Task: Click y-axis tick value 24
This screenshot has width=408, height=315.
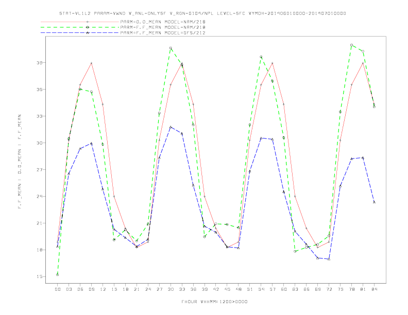Action: [39, 197]
